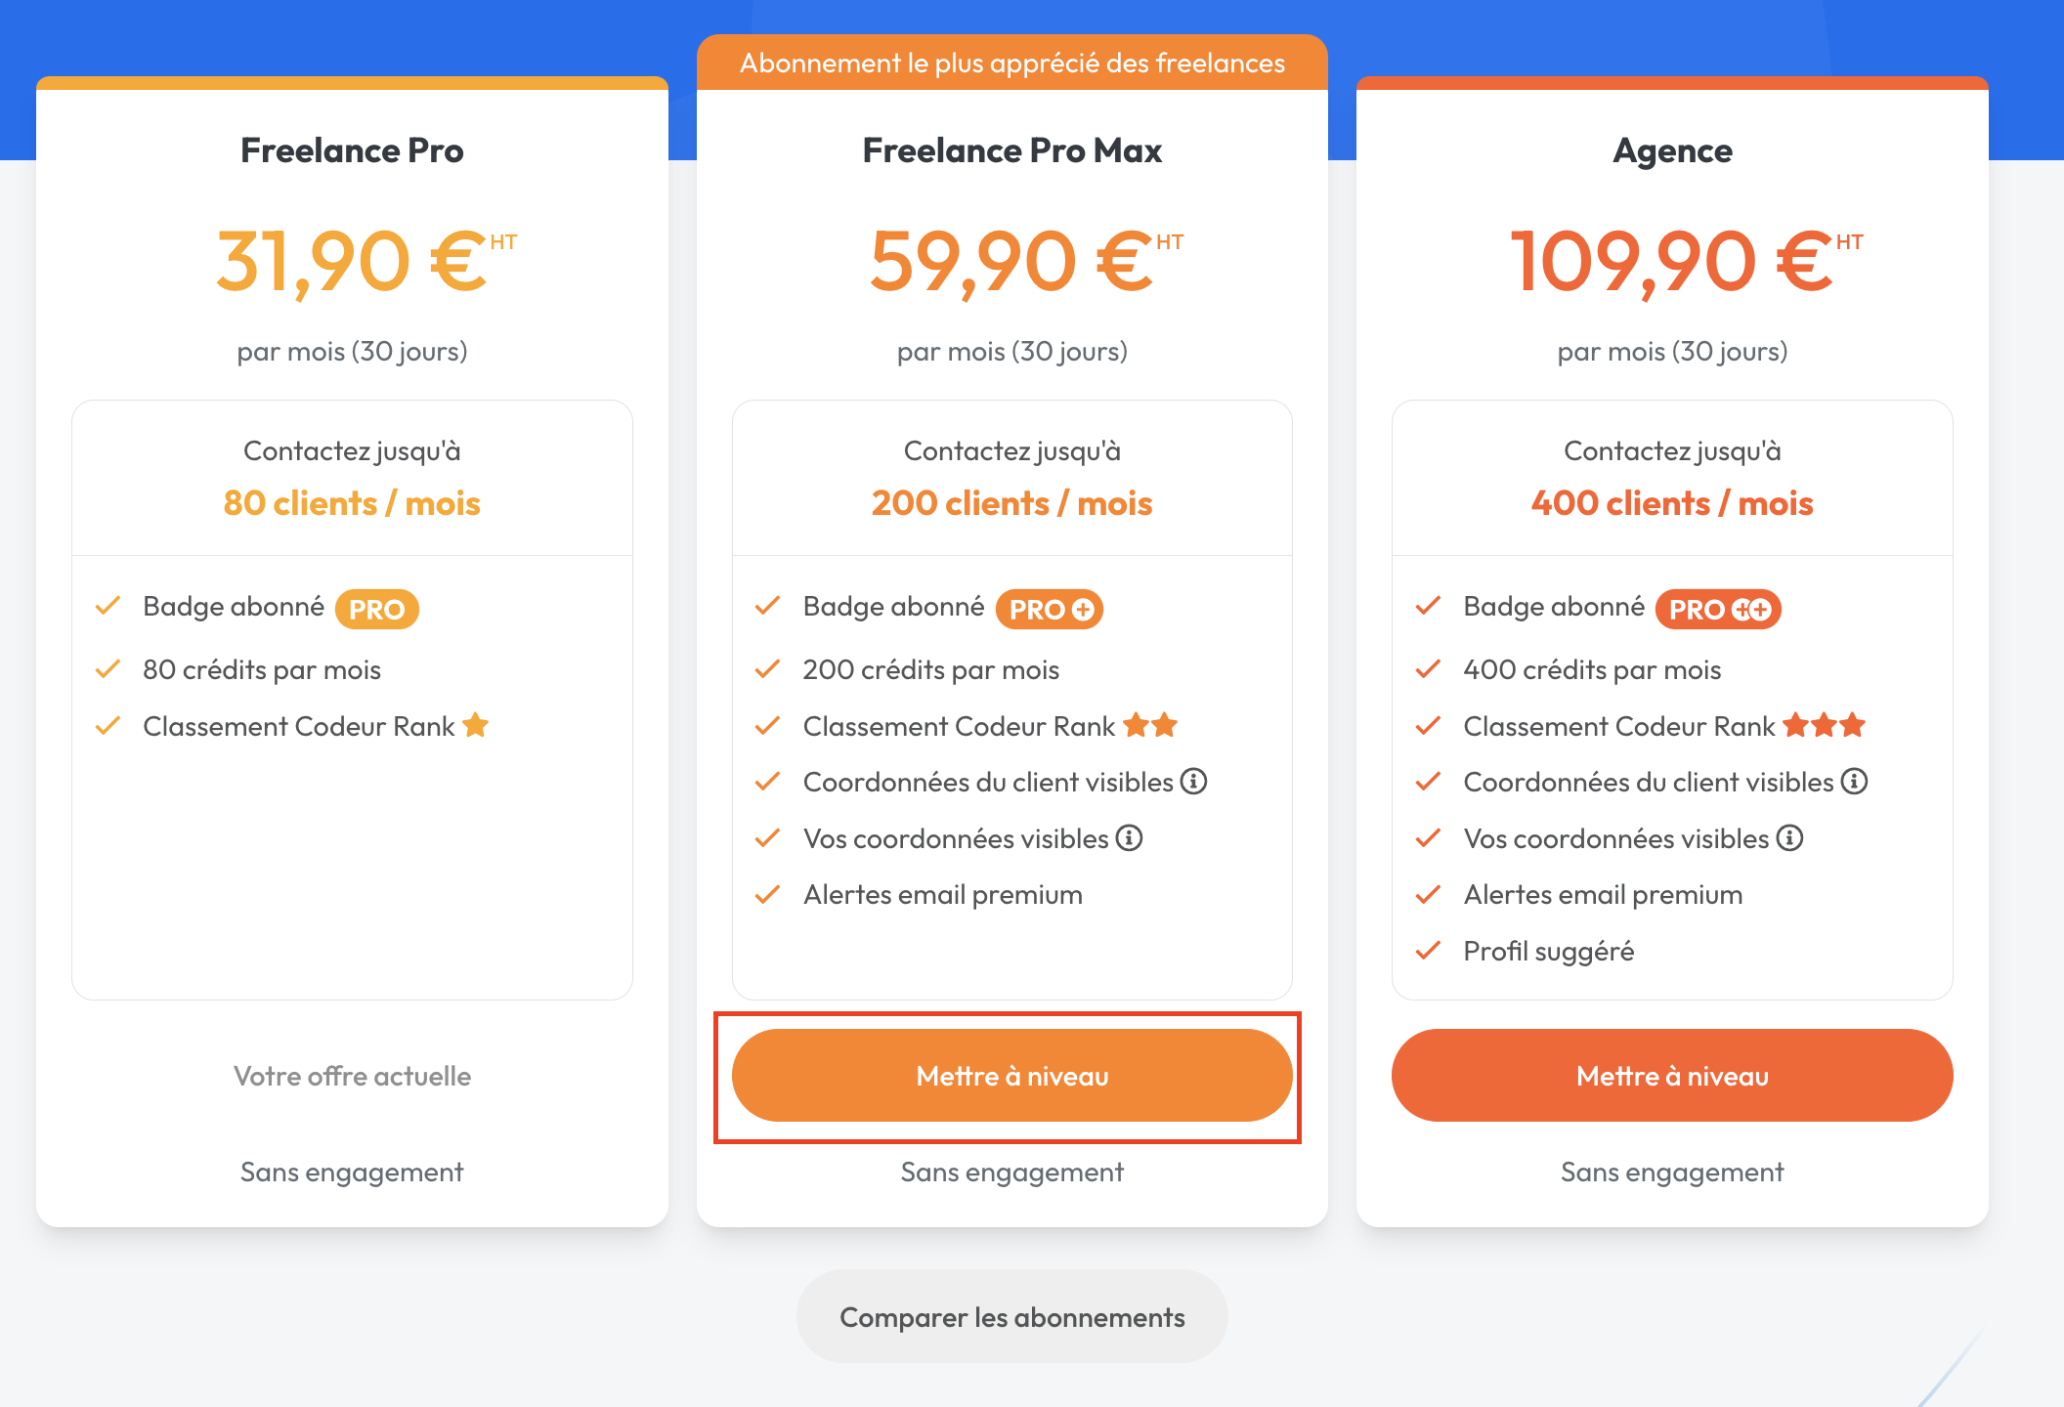
Task: Click the three Codeur Rank stars in Agence
Action: tap(1824, 725)
